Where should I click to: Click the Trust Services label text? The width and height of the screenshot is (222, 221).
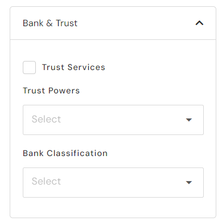coord(73,67)
